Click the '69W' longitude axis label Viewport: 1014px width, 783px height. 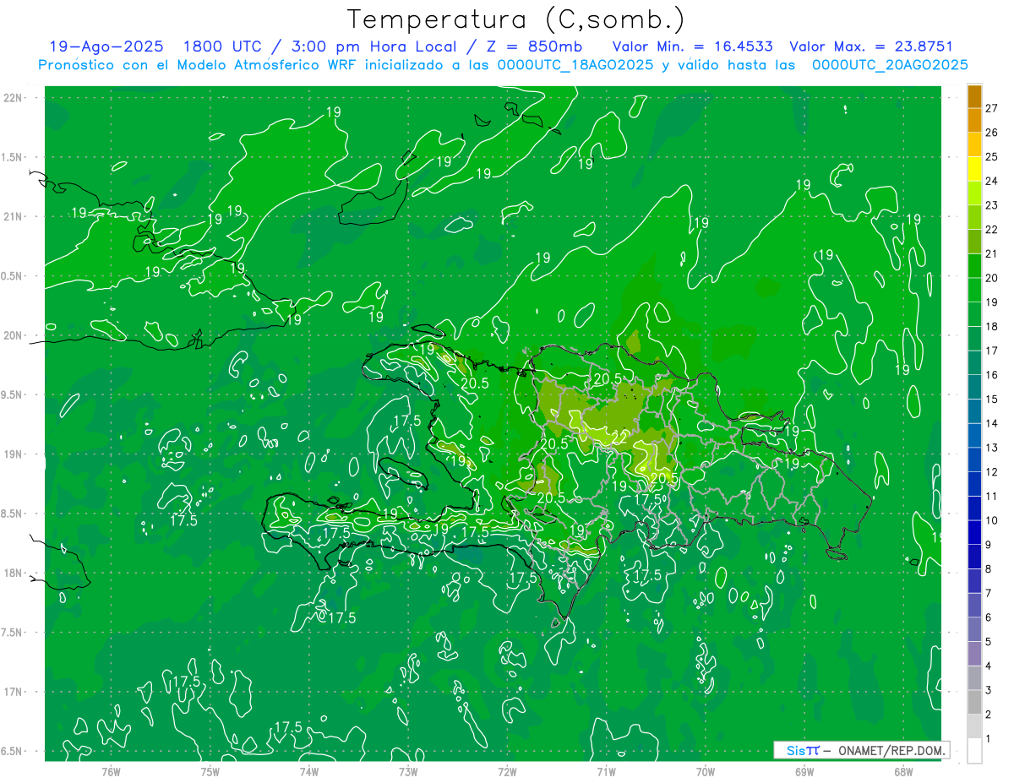(x=804, y=772)
